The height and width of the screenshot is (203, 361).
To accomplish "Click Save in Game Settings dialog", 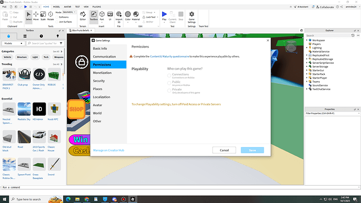I will 252,150.
